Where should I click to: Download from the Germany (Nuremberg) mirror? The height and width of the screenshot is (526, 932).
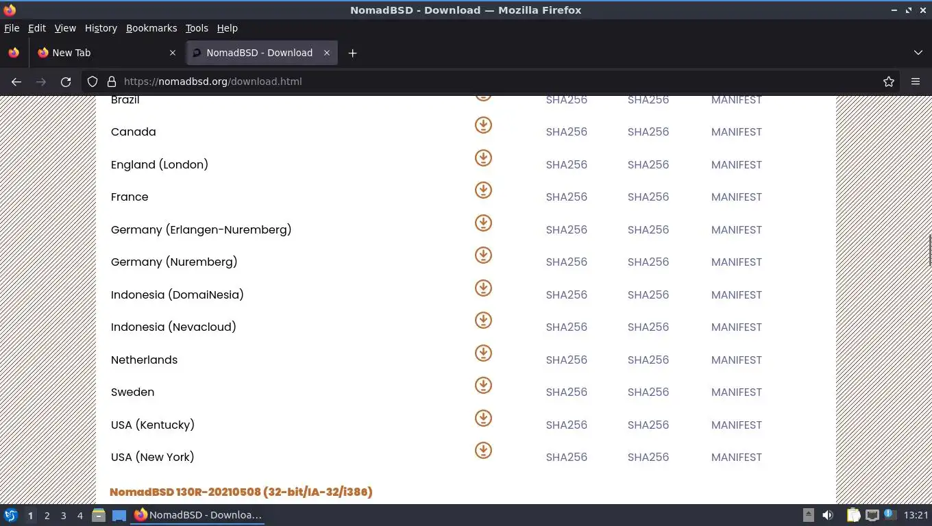point(483,255)
